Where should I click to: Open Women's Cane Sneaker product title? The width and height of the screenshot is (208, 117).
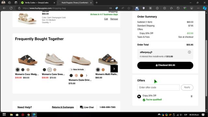(x=53, y=74)
